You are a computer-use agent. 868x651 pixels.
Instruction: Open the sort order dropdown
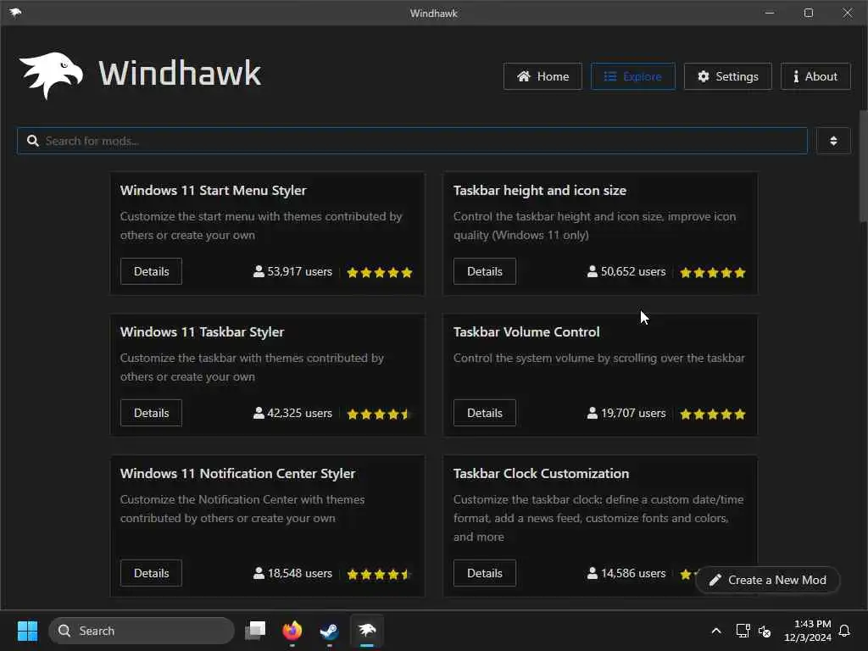coord(833,141)
